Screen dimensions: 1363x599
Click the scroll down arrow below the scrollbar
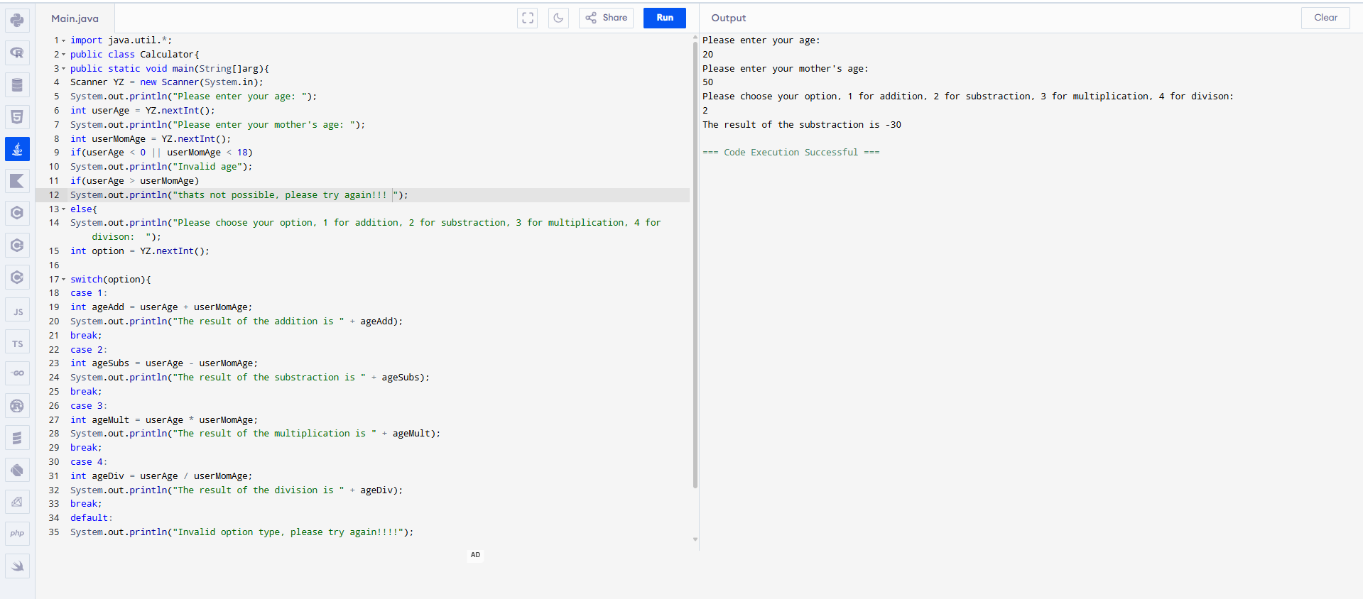[x=695, y=539]
